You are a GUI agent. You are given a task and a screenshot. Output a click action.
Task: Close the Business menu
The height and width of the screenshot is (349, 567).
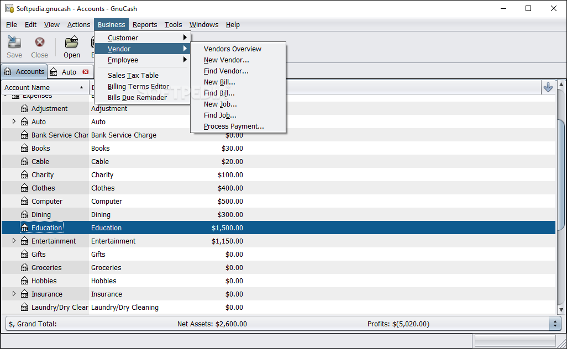tap(112, 24)
